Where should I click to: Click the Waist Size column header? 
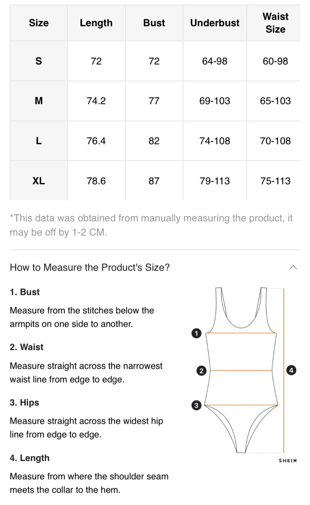(275, 23)
